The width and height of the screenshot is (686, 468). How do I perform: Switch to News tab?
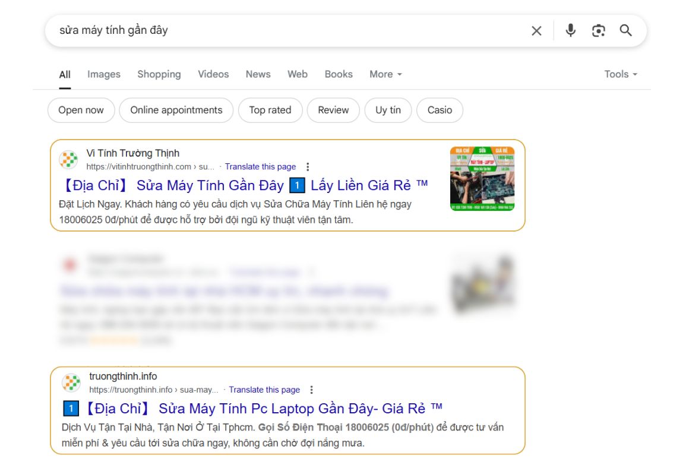point(258,74)
